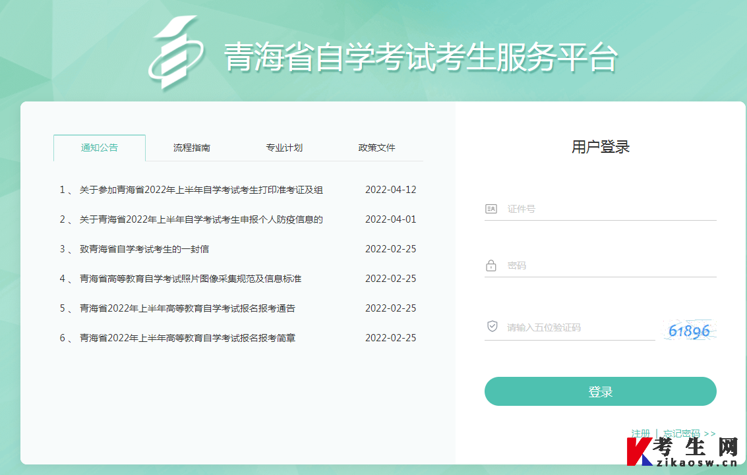Open notice on 照片图像采集规范及信息标准

[x=191, y=279]
